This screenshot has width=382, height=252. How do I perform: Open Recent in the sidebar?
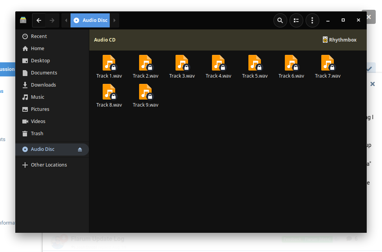point(38,36)
